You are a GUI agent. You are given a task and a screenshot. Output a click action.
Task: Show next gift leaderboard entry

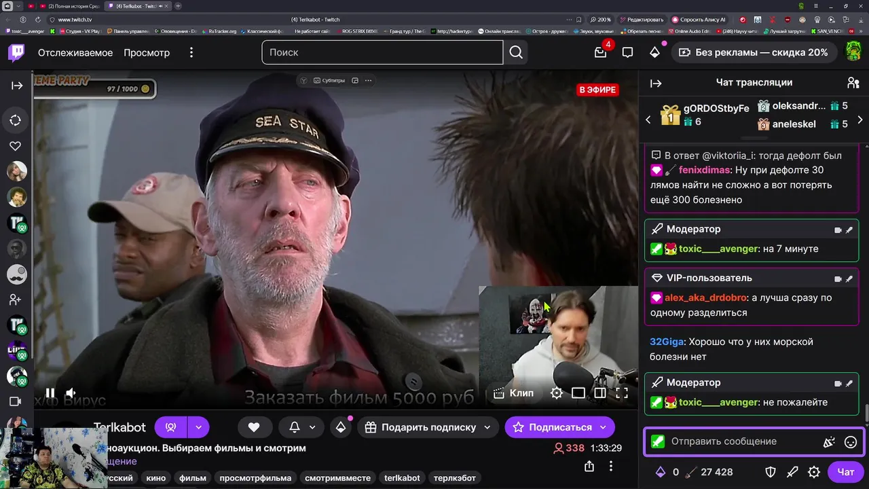860,120
